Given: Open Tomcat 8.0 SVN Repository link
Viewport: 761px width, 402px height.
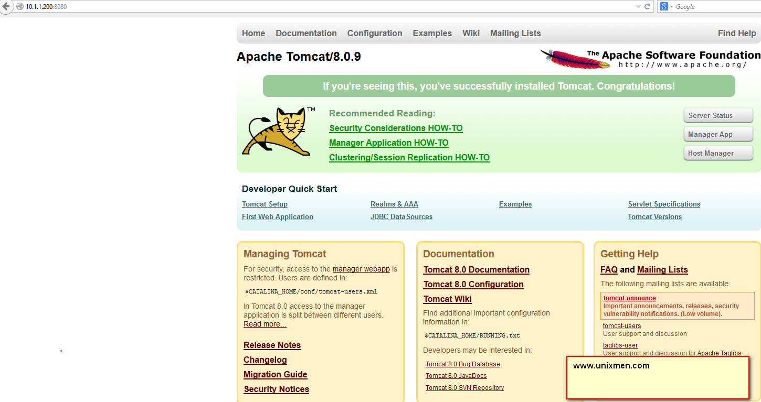Looking at the screenshot, I should pos(464,388).
